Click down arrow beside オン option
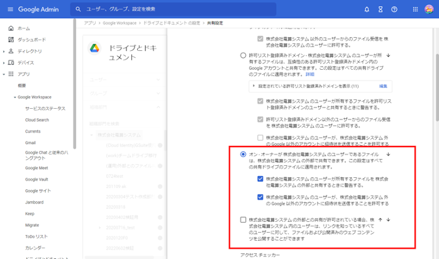Image resolution: width=439 pixels, height=259 pixels. point(388,154)
